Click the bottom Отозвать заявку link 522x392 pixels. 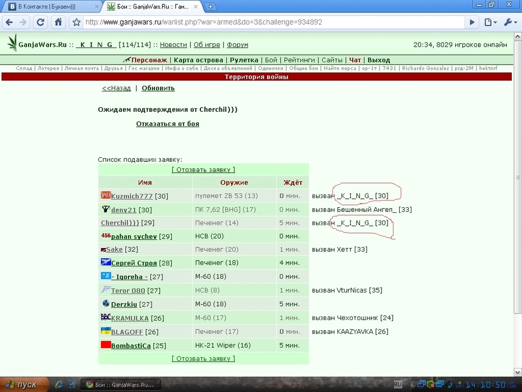pos(203,359)
